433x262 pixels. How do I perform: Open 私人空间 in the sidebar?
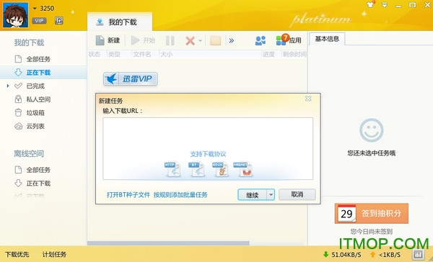pos(38,99)
